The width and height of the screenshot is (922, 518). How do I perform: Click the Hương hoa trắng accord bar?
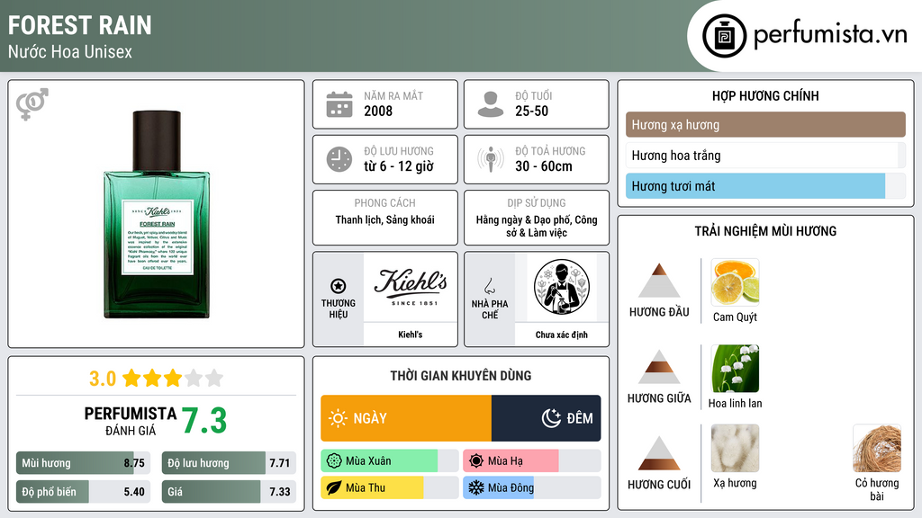765,156
